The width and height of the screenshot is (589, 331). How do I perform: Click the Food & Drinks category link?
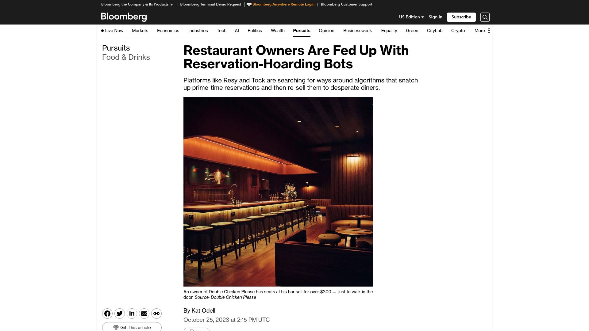pyautogui.click(x=126, y=57)
